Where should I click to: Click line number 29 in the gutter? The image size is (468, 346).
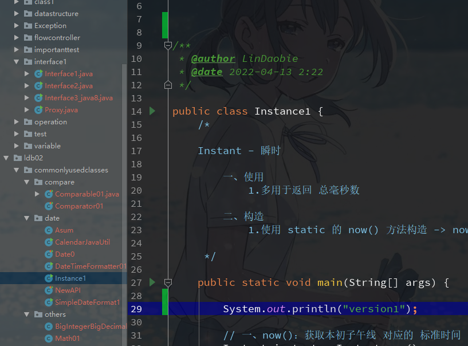coord(136,308)
